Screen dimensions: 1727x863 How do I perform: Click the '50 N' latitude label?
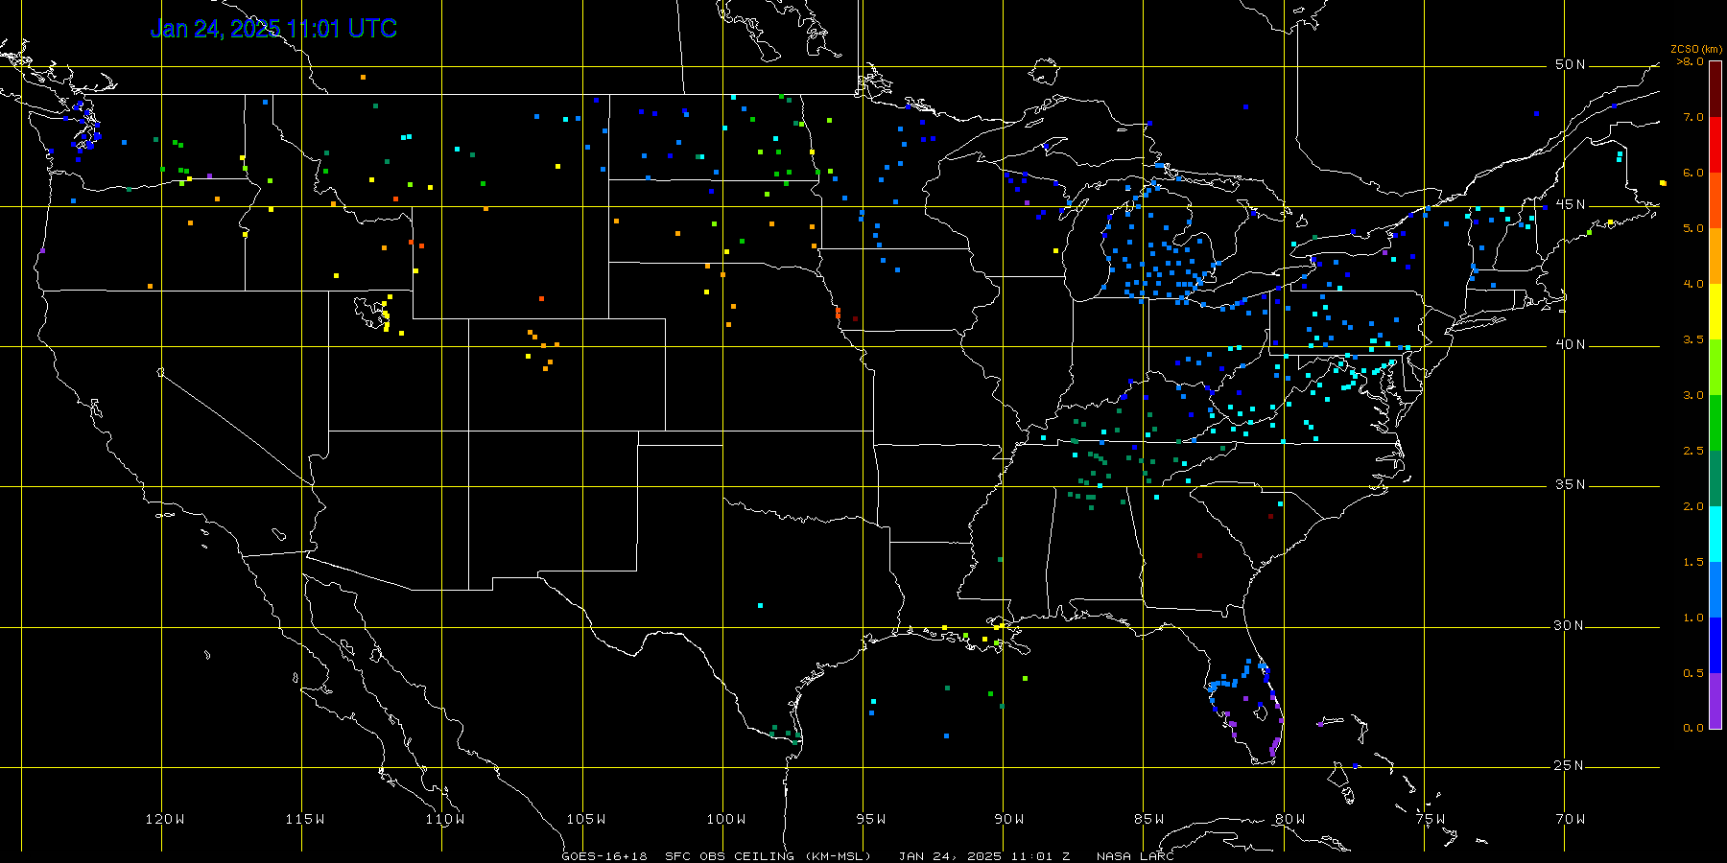[1570, 64]
